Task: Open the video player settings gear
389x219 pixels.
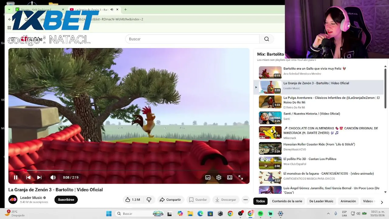Action: (x=219, y=177)
